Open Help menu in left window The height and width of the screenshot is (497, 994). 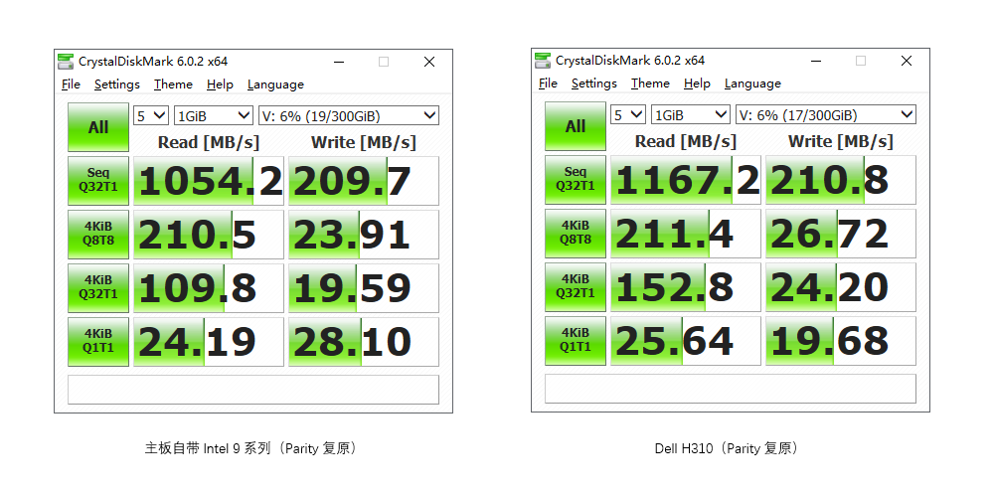[220, 84]
